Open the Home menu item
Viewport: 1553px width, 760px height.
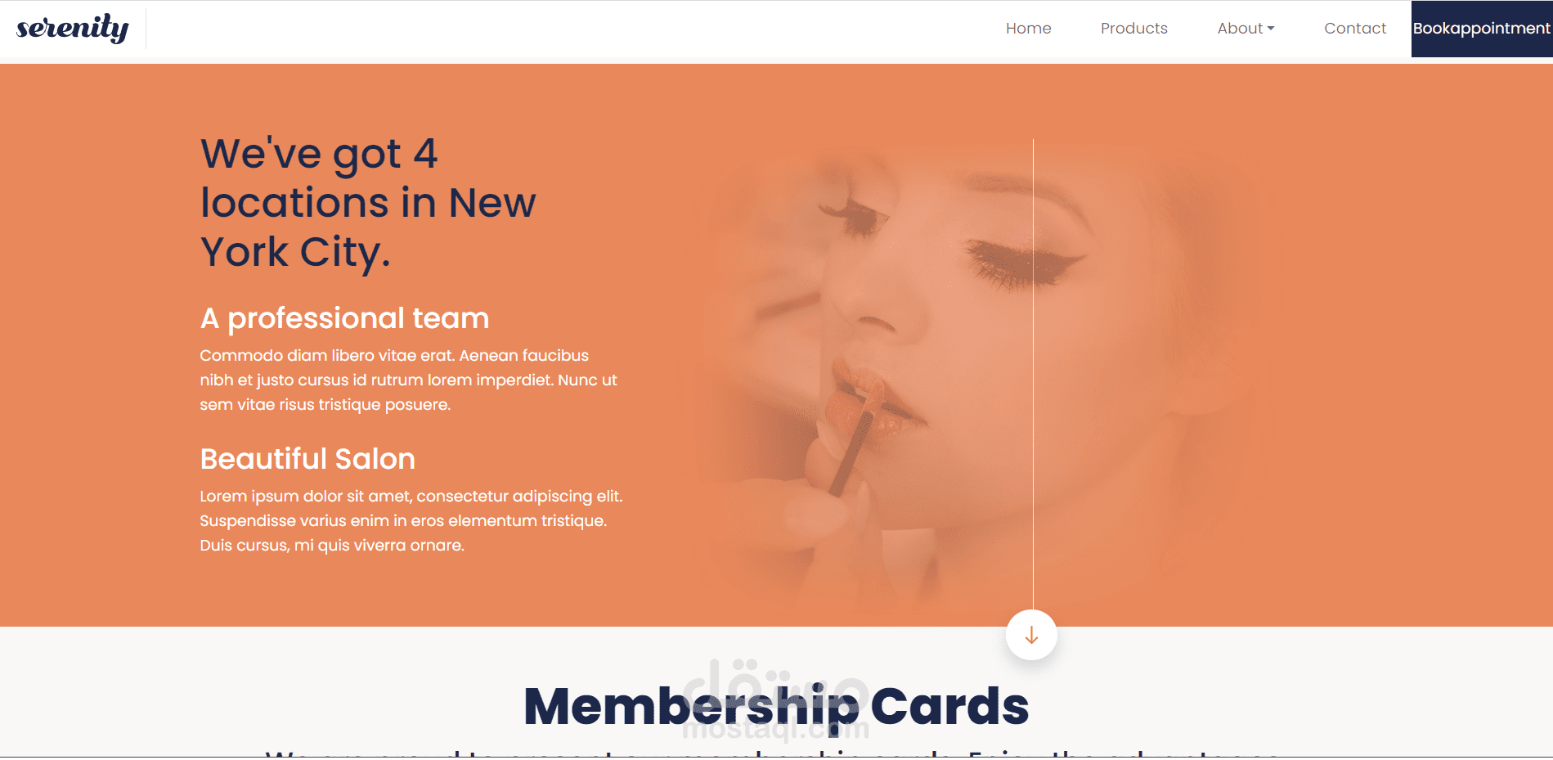click(x=1028, y=29)
